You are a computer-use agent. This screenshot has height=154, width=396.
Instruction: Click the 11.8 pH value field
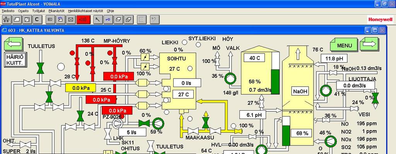pos(334,59)
